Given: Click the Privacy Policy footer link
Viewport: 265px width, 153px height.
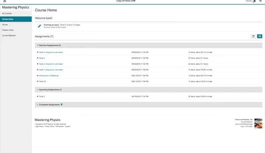Looking at the screenshot, I should pyautogui.click(x=50, y=126).
